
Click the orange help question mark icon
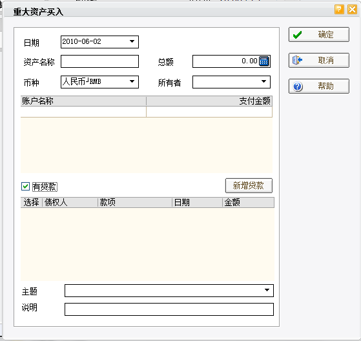click(x=339, y=10)
